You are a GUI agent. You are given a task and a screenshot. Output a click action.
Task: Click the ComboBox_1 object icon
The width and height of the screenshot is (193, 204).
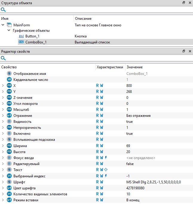pyautogui.click(x=21, y=42)
